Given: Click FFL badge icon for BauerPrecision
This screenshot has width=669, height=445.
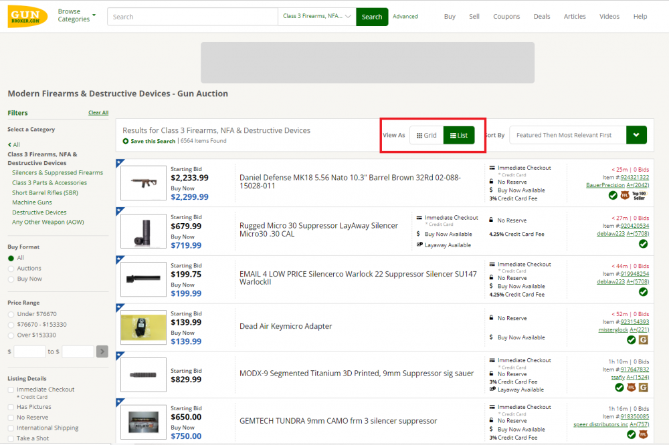Looking at the screenshot, I should pyautogui.click(x=625, y=195).
